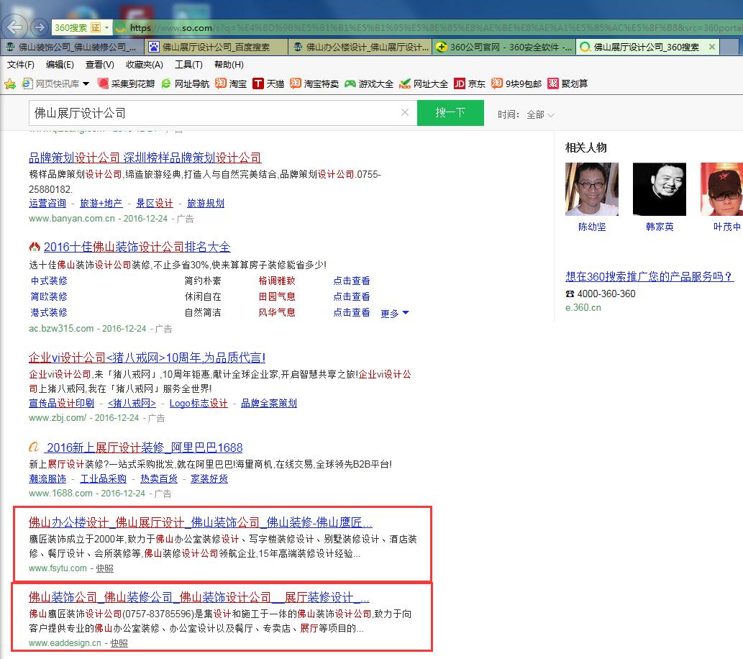The width and height of the screenshot is (743, 659).
Task: Open the 编辑(E) menu
Action: [60, 65]
